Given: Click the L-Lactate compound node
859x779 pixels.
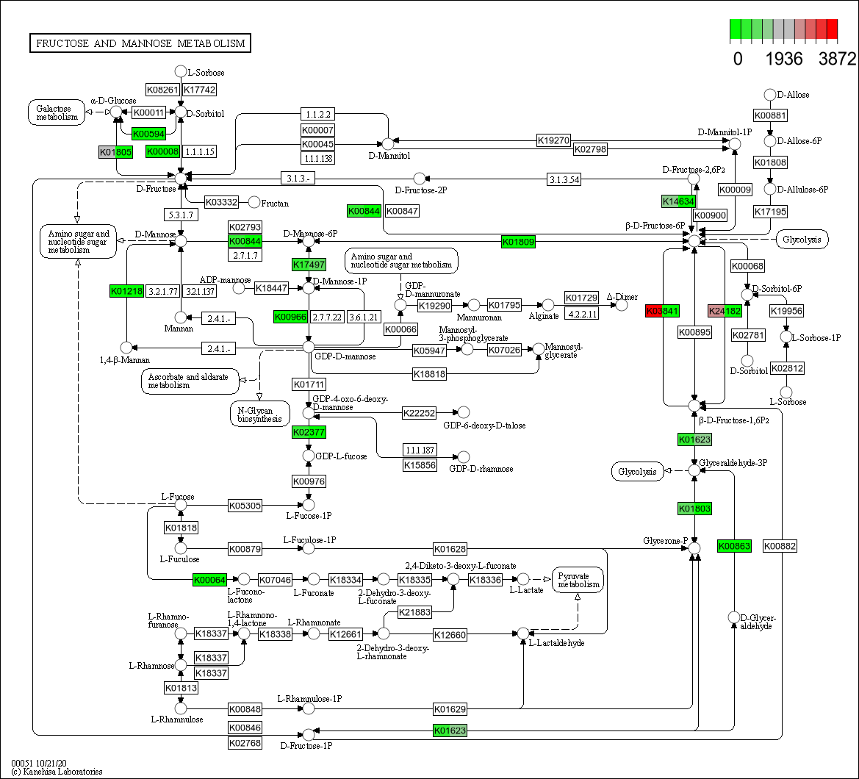Looking at the screenshot, I should click(523, 579).
